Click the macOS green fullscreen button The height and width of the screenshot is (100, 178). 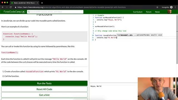click(7, 2)
